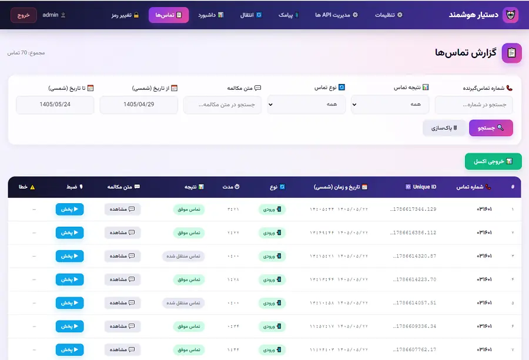Play the recording of the first call
The width and height of the screenshot is (529, 360).
[x=69, y=209]
